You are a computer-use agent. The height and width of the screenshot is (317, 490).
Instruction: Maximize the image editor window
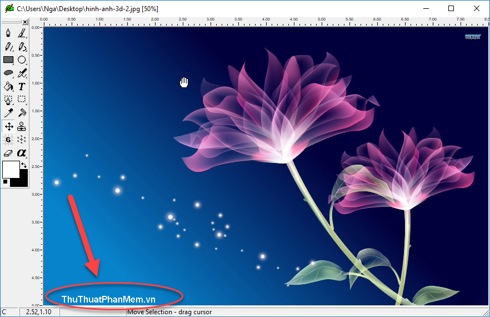451,8
